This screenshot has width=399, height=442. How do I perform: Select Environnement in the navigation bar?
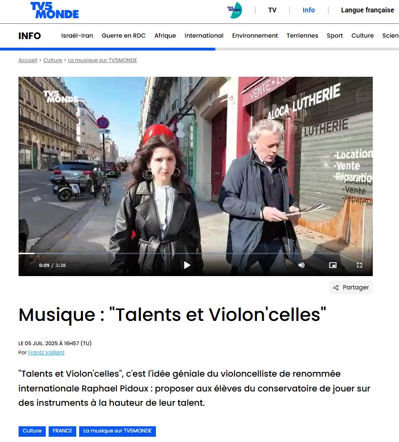coord(255,35)
